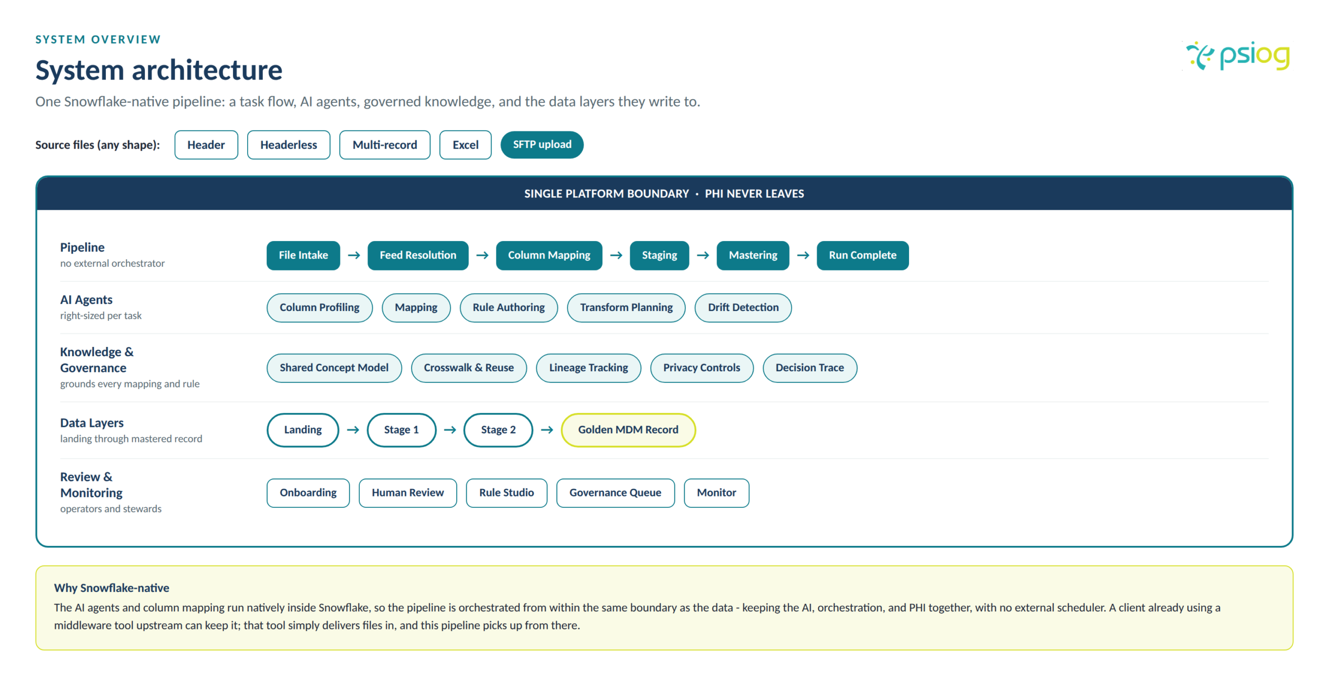Click the 'operators and stewards' caption
Viewport: 1329px width, 685px height.
(x=111, y=509)
